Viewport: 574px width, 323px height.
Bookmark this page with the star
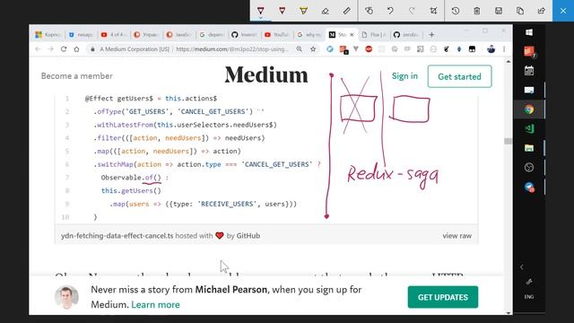click(x=313, y=49)
